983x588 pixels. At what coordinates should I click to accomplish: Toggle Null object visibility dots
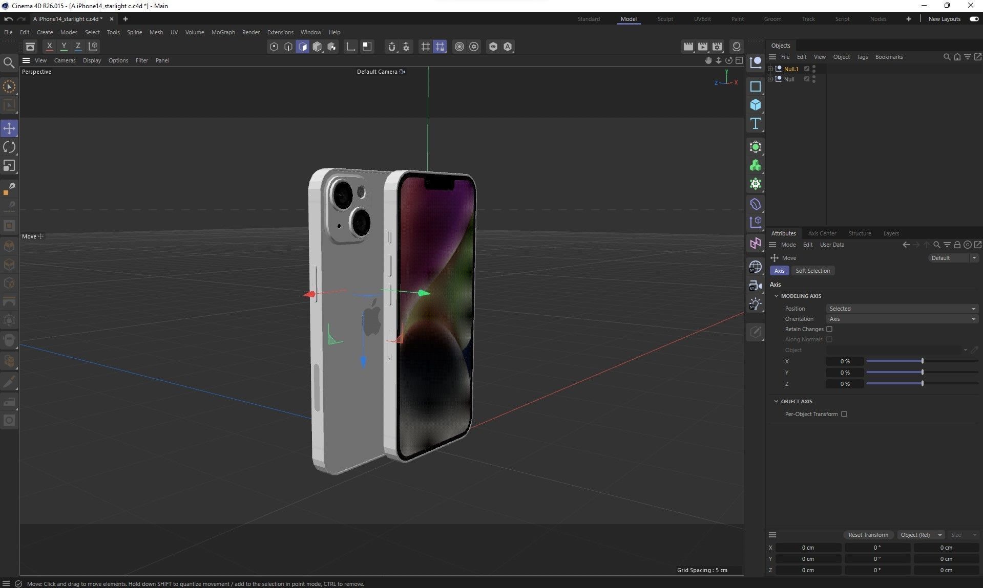pos(814,79)
